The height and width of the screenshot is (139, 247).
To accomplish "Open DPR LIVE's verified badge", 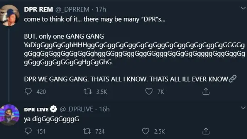I will point(54,109).
